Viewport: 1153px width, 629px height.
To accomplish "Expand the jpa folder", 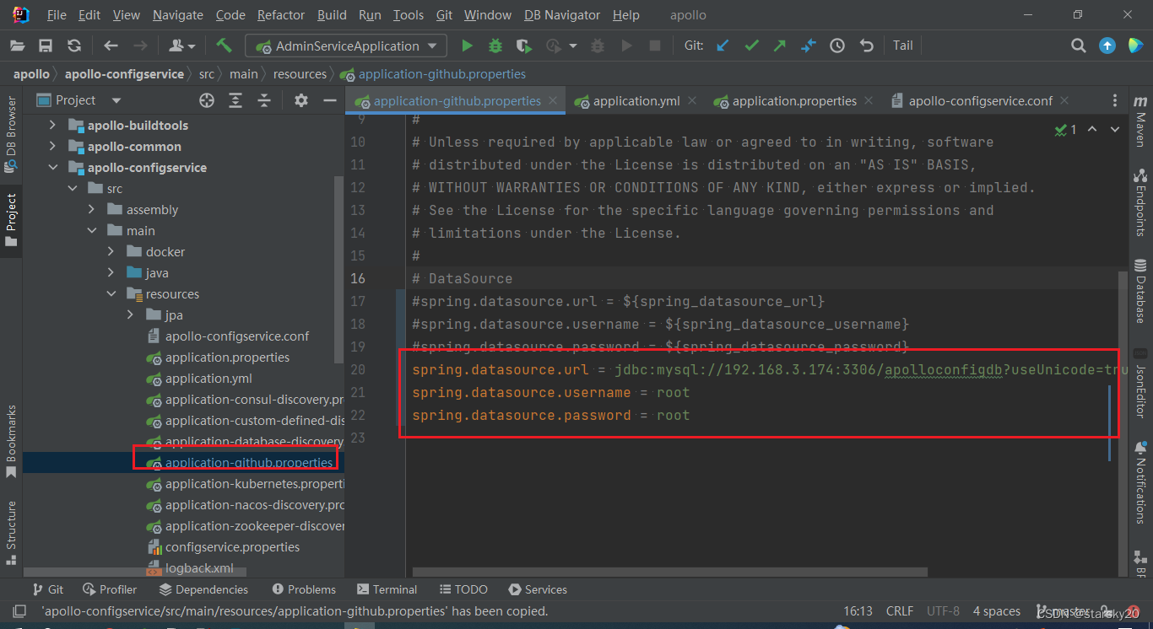I will (x=131, y=314).
